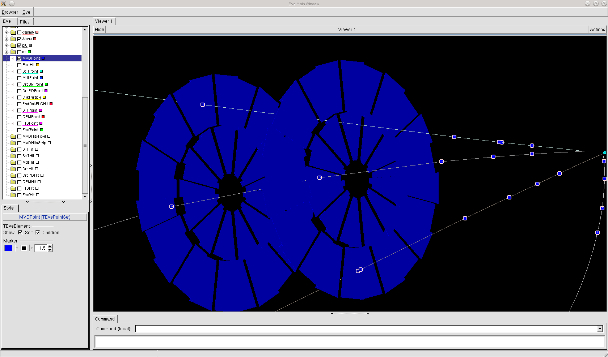This screenshot has width=608, height=357.
Task: Click the EmcHit point-set icon
Action: (x=13, y=65)
